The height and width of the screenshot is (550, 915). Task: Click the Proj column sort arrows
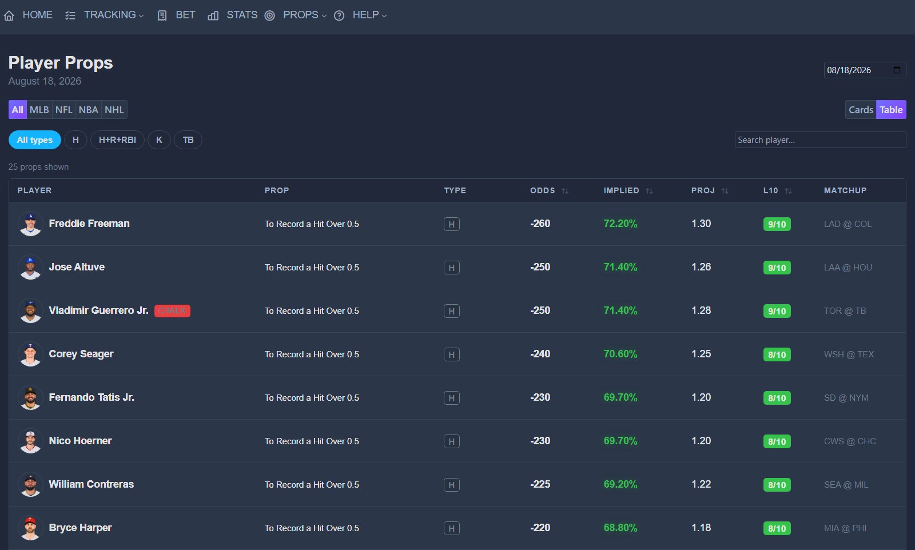725,191
